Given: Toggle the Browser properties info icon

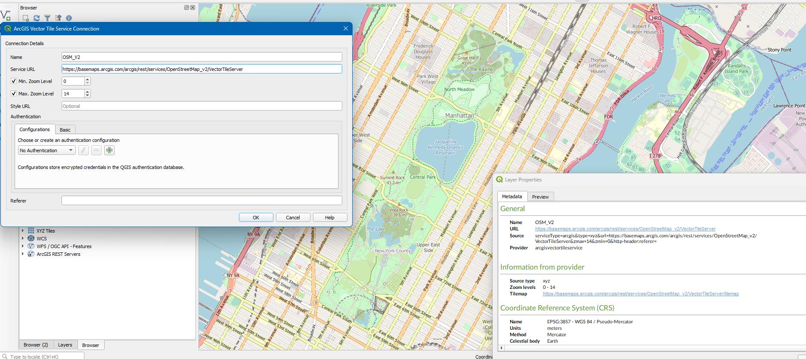Looking at the screenshot, I should pos(69,18).
